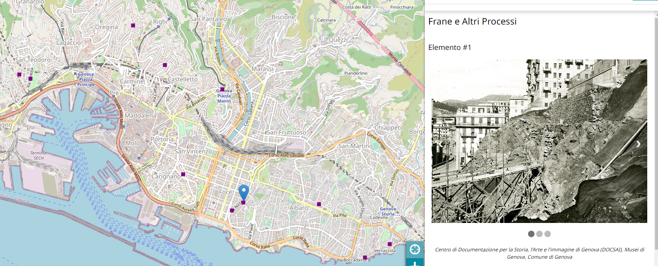The height and width of the screenshot is (266, 658).
Task: Click the locate-me crosshair map button
Action: point(414,250)
